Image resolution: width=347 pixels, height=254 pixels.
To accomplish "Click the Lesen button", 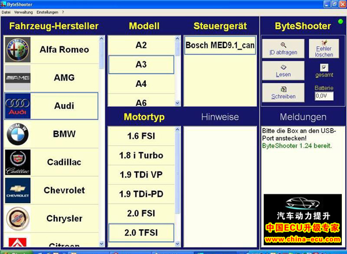I will [x=283, y=71].
